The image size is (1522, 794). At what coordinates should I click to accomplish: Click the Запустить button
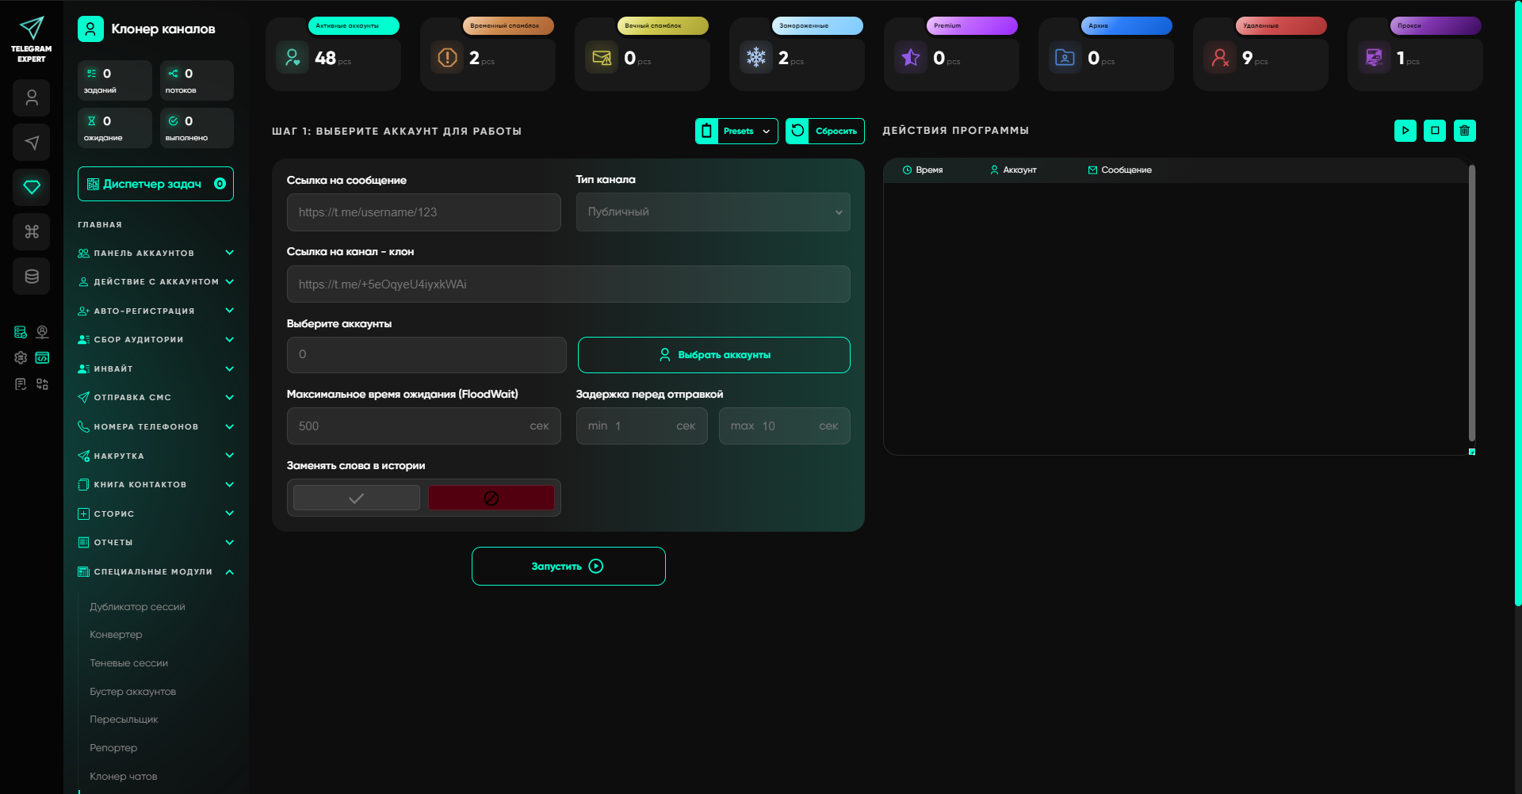pos(568,567)
